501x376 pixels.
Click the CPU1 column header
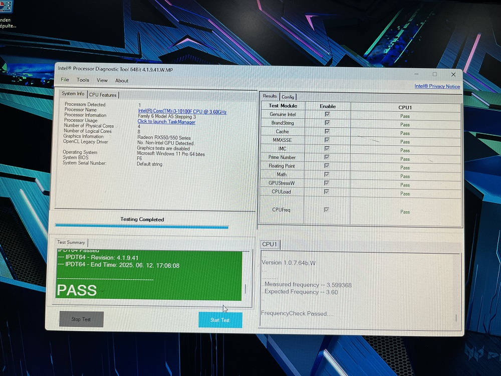tap(405, 107)
